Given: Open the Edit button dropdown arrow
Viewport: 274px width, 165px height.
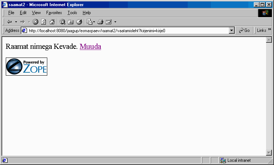Looking at the screenshot, I should tap(115, 22).
